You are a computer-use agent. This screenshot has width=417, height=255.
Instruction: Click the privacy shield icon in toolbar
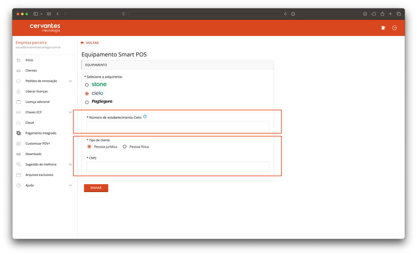[x=124, y=14]
